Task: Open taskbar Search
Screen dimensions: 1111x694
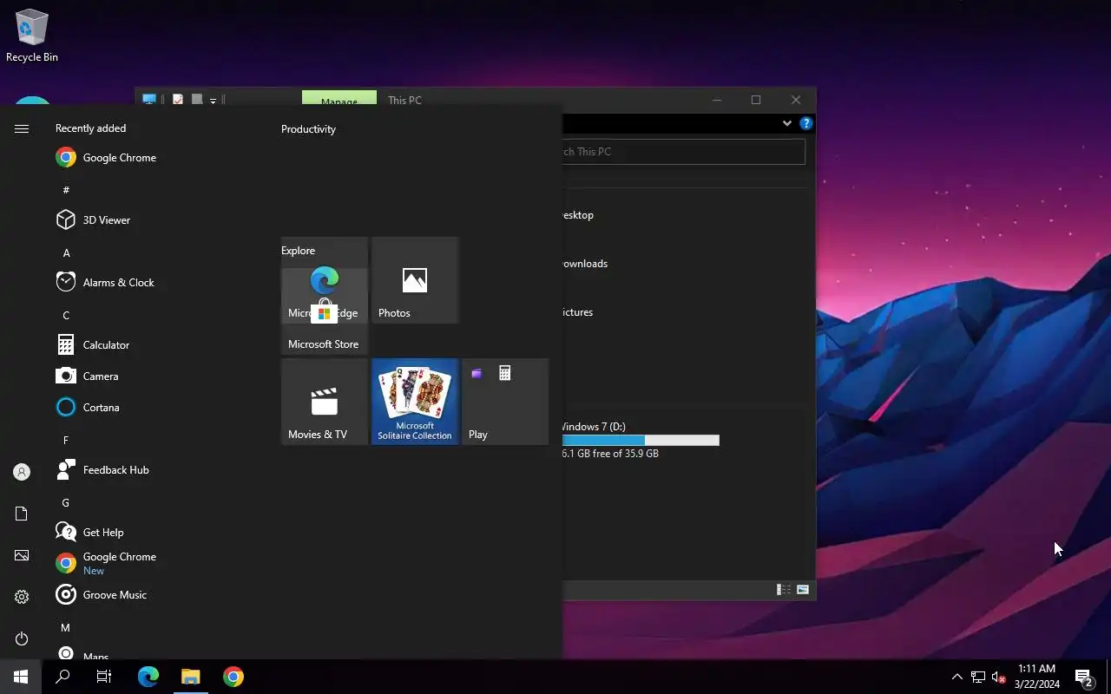Action: pyautogui.click(x=62, y=677)
